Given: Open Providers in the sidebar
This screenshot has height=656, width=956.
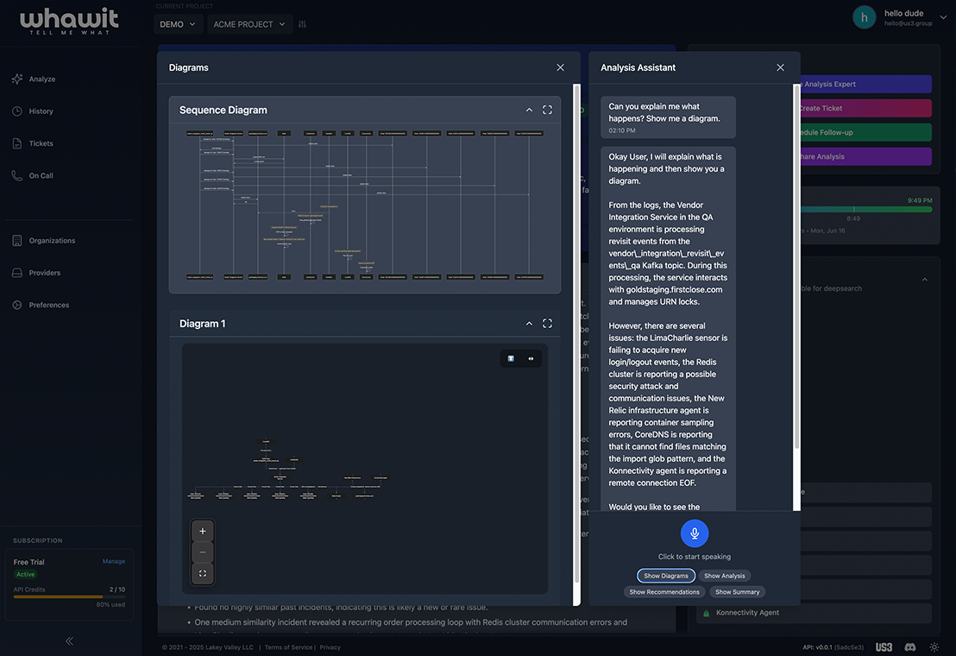Looking at the screenshot, I should click(x=45, y=273).
